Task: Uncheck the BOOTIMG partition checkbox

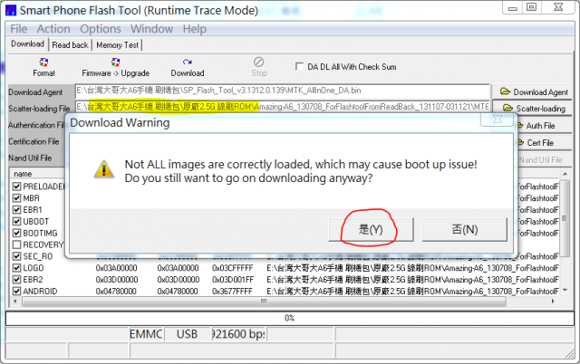Action: click(16, 233)
